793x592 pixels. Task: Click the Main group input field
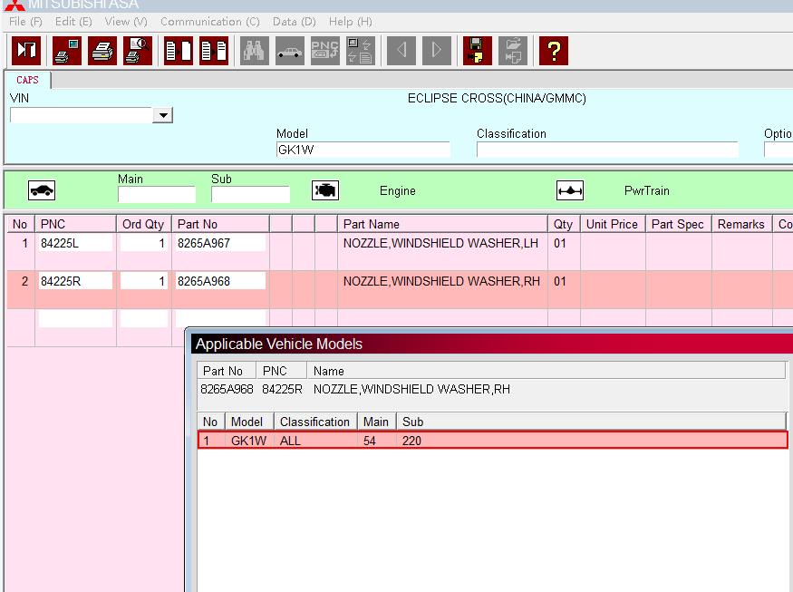[156, 194]
